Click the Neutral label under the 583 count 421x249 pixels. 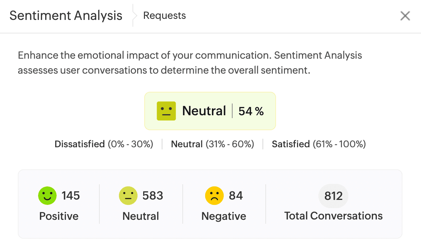pos(141,216)
